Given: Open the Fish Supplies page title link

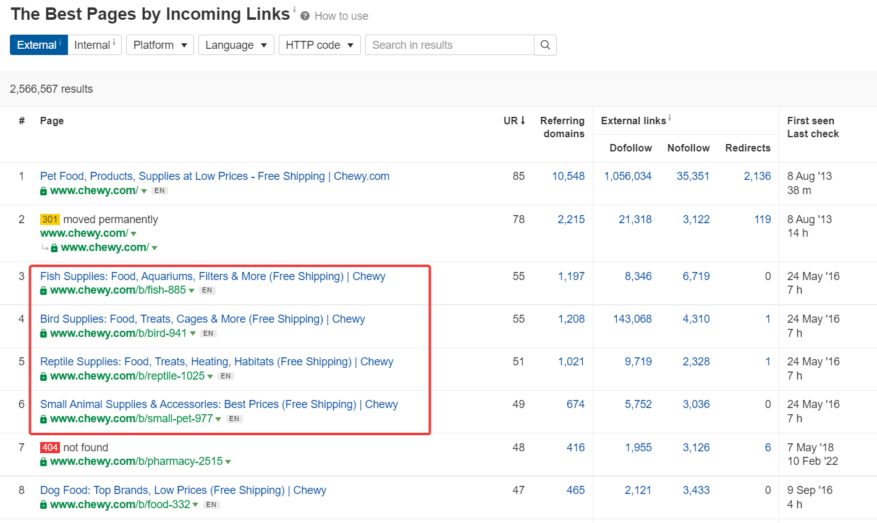Looking at the screenshot, I should click(x=213, y=276).
